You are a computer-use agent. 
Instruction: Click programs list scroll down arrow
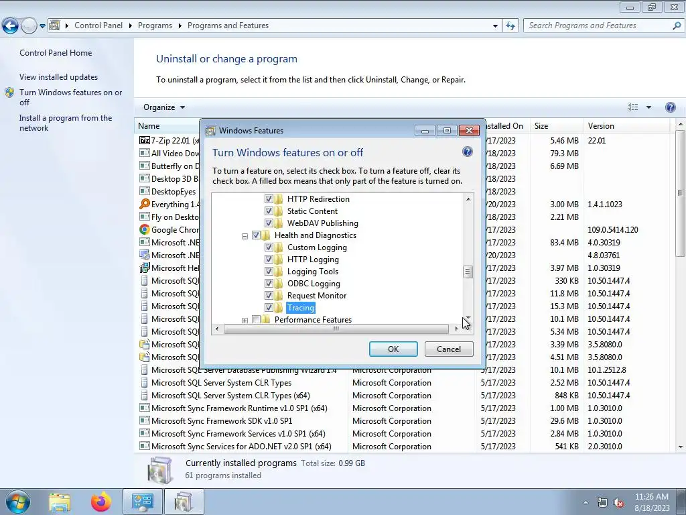pos(681,447)
